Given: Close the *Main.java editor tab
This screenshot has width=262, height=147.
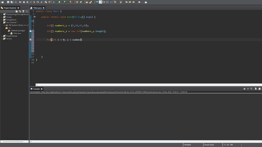Looking at the screenshot, I should click(x=44, y=8).
